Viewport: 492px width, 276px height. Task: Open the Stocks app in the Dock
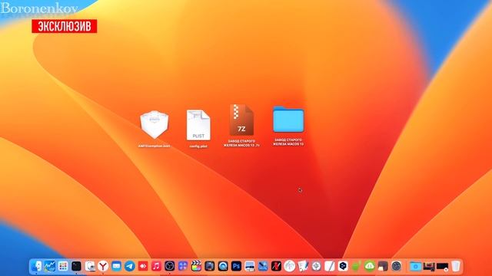(x=49, y=266)
